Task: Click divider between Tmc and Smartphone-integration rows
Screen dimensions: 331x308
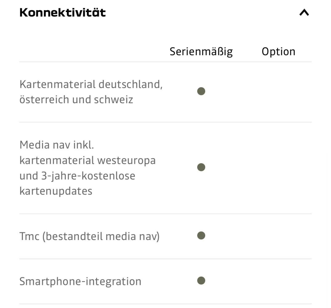Action: pyautogui.click(x=165, y=259)
